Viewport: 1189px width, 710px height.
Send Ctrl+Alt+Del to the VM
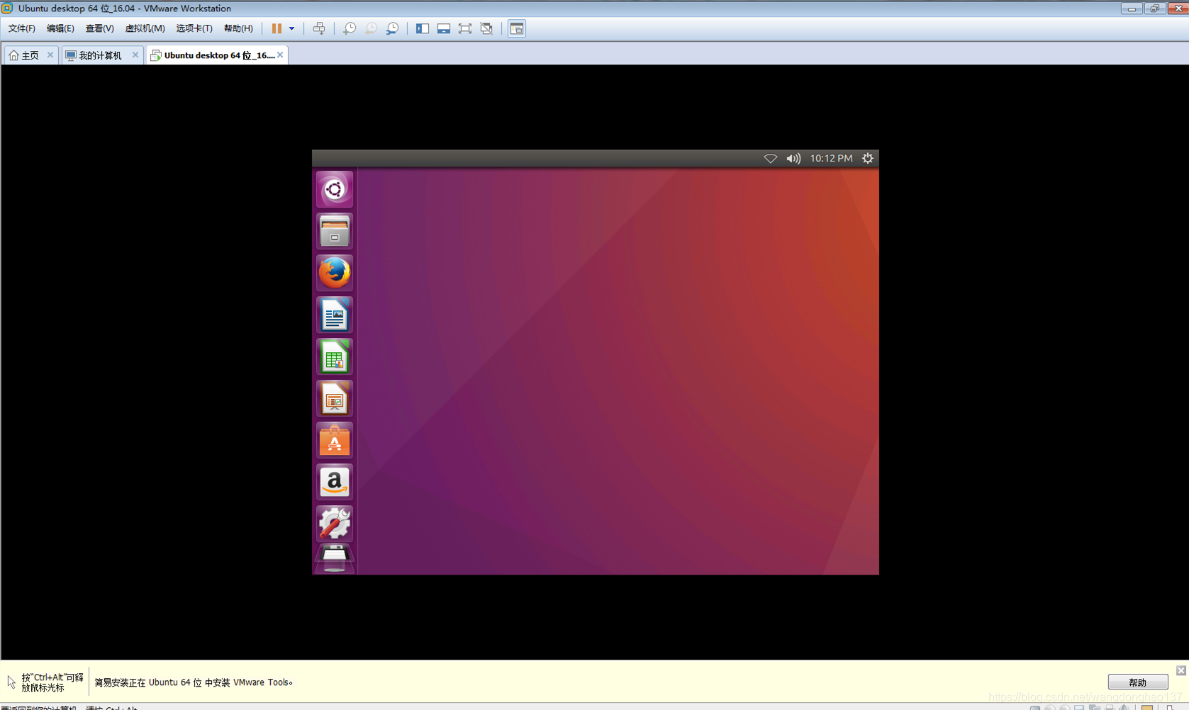coord(319,28)
